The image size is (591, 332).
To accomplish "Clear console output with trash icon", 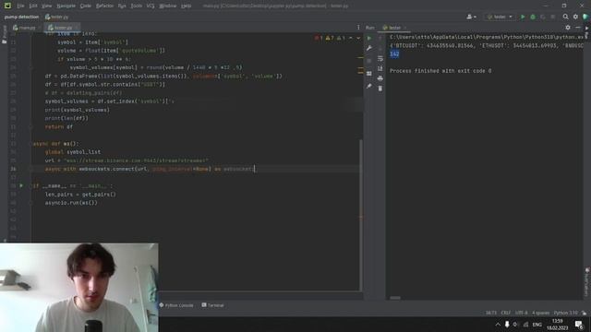I will click(x=380, y=89).
